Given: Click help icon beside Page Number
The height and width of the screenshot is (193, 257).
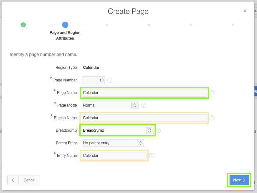Looking at the screenshot, I should pyautogui.click(x=110, y=80).
